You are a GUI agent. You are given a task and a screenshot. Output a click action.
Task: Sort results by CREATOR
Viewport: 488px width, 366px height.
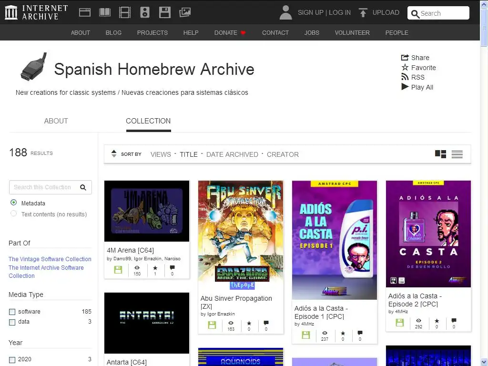click(283, 154)
